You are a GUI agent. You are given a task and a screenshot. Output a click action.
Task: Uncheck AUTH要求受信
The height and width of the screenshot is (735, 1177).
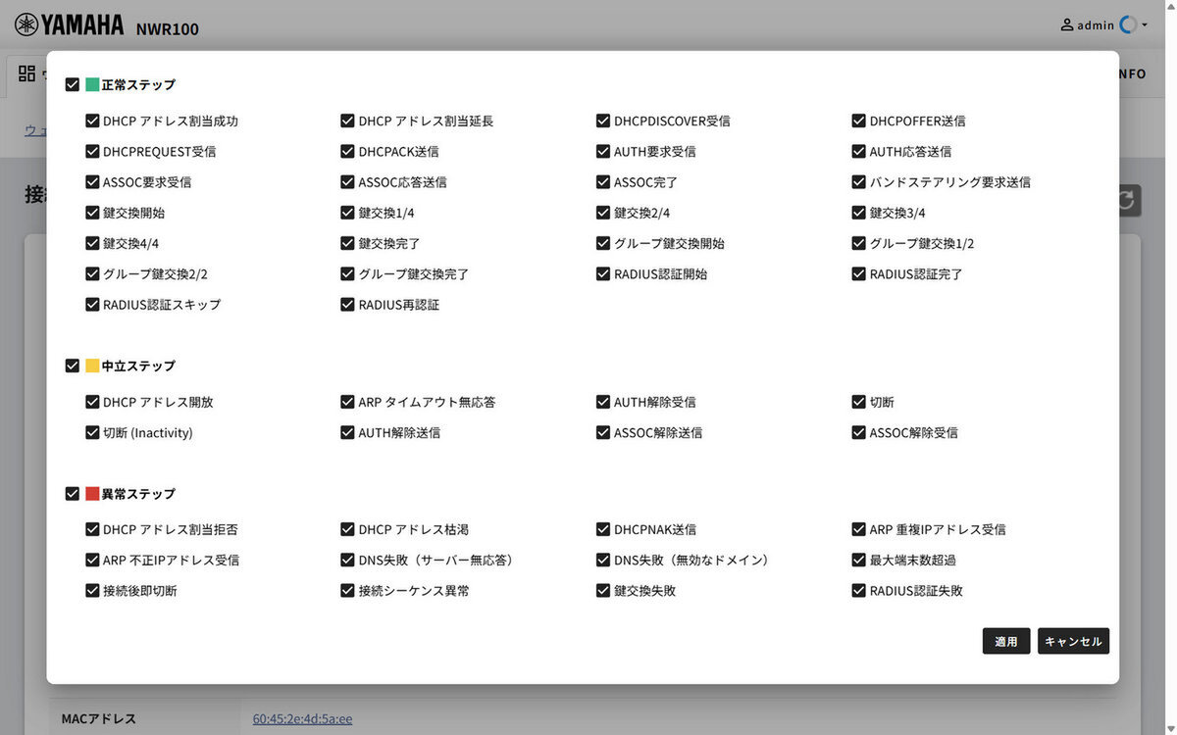(603, 152)
